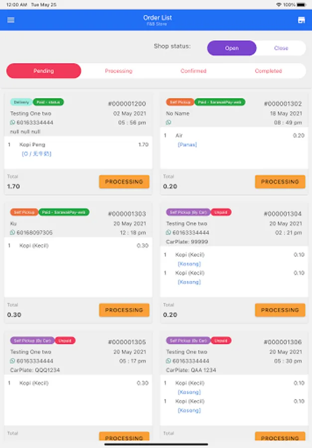This screenshot has width=312, height=448.
Task: Open the hamburger navigation menu
Action: pyautogui.click(x=11, y=20)
